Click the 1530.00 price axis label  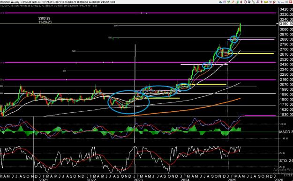286,115
